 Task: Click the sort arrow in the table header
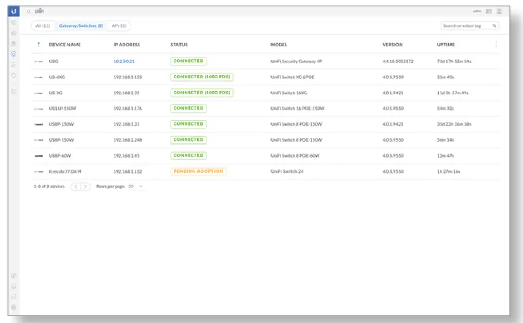(39, 44)
